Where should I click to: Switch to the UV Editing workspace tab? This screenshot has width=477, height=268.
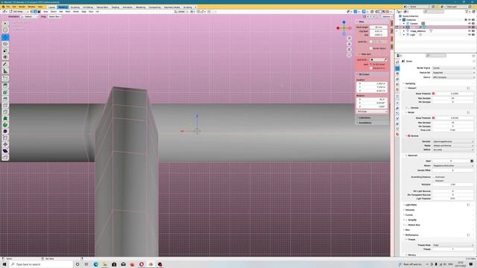click(88, 7)
